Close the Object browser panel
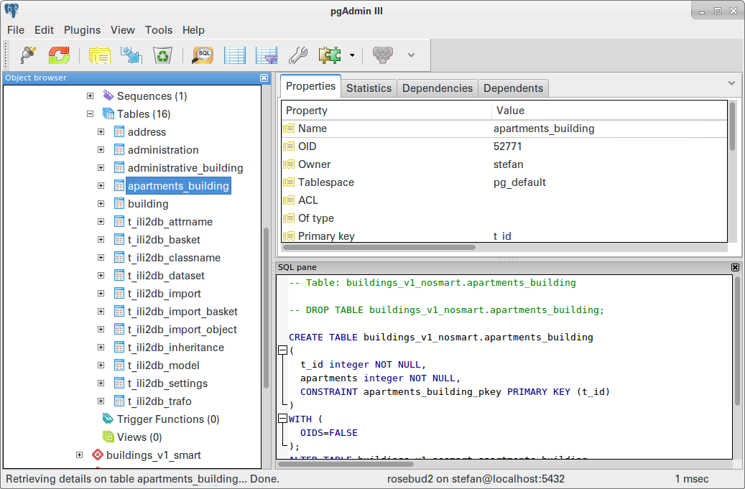The image size is (745, 489). click(x=264, y=78)
